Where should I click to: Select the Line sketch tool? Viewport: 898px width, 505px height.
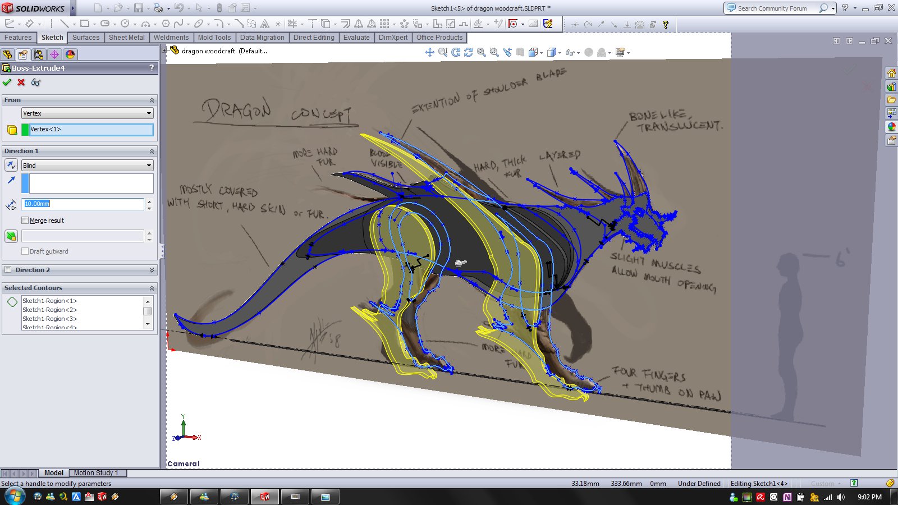coord(64,24)
